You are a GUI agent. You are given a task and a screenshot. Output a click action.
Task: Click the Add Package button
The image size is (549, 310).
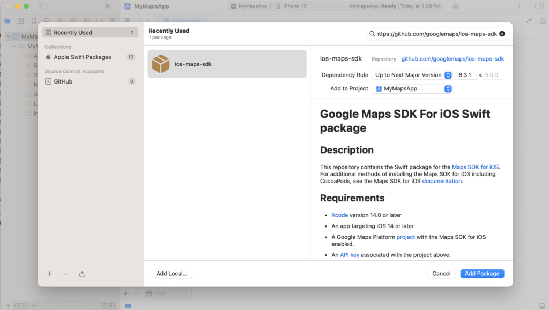tap(481, 274)
